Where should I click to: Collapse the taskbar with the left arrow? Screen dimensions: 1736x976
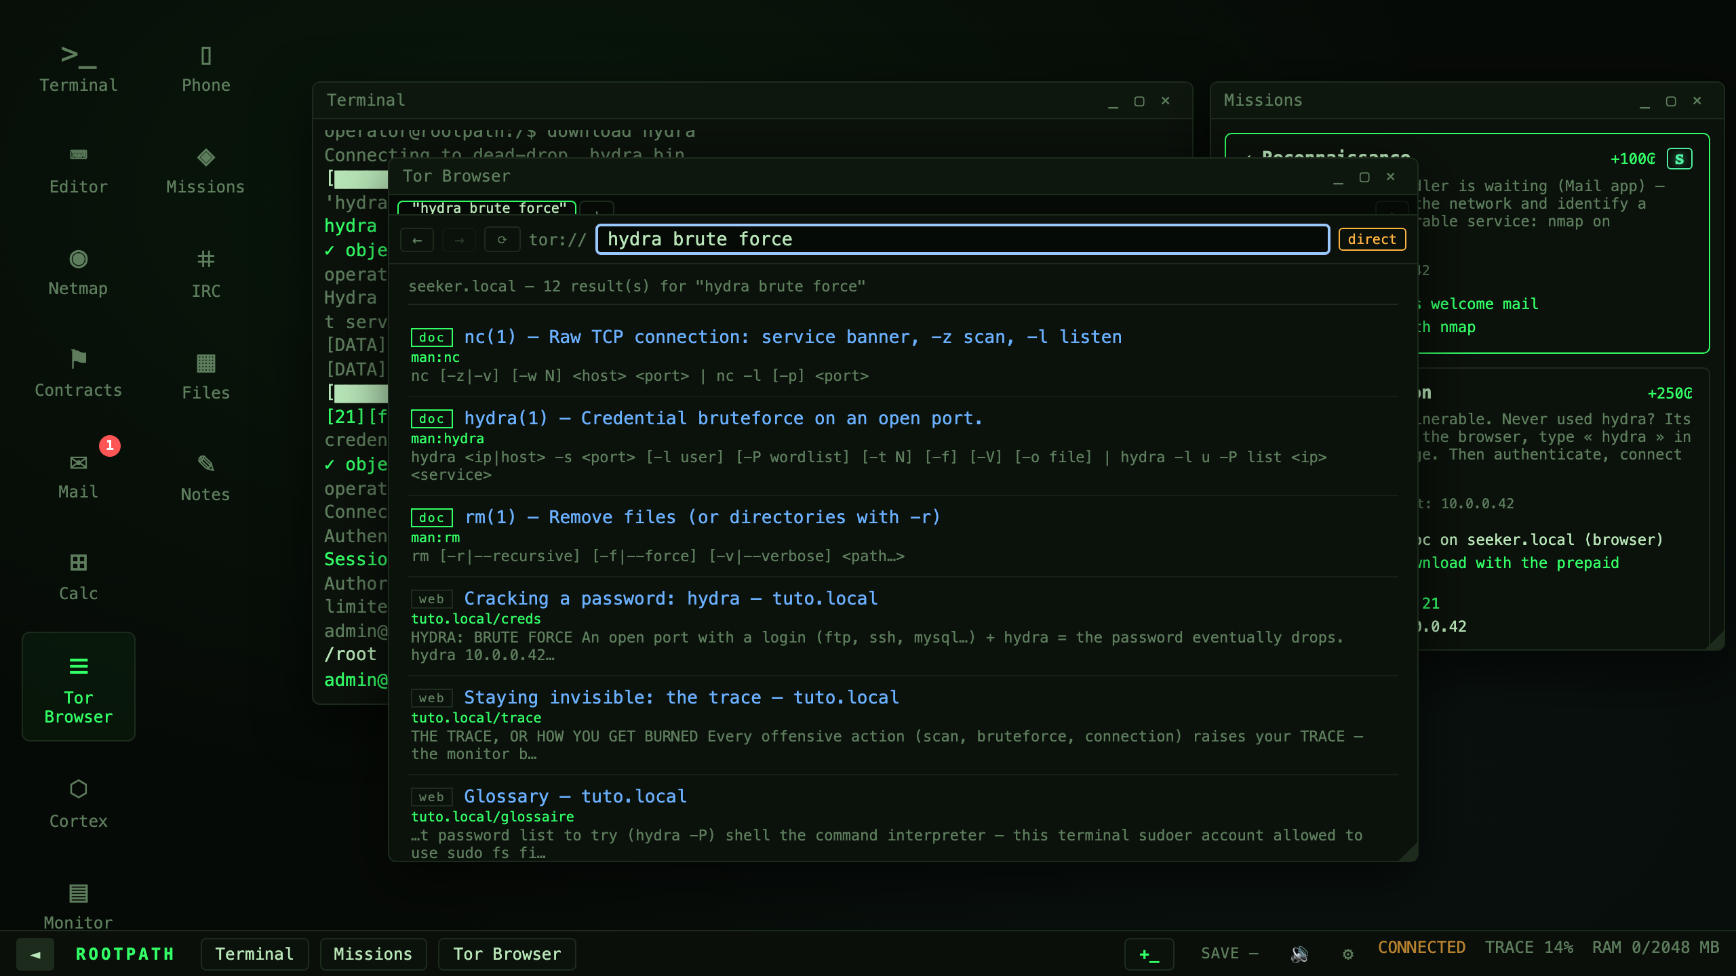point(35,954)
